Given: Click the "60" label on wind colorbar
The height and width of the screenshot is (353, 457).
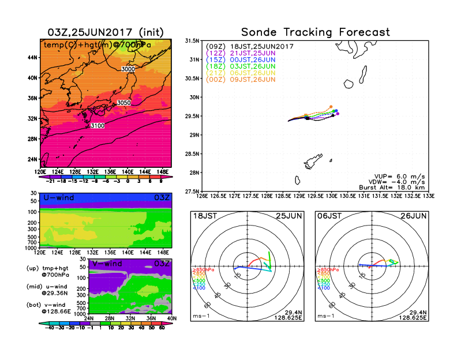Looking at the screenshot, I should (162, 328).
